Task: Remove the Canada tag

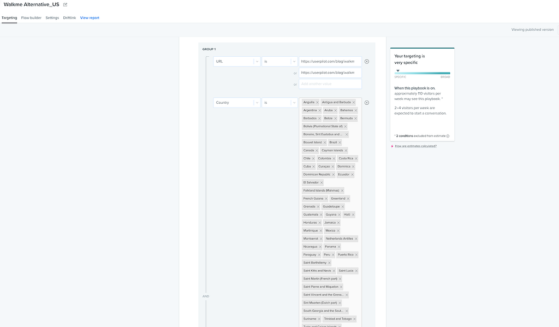Action: coord(317,151)
